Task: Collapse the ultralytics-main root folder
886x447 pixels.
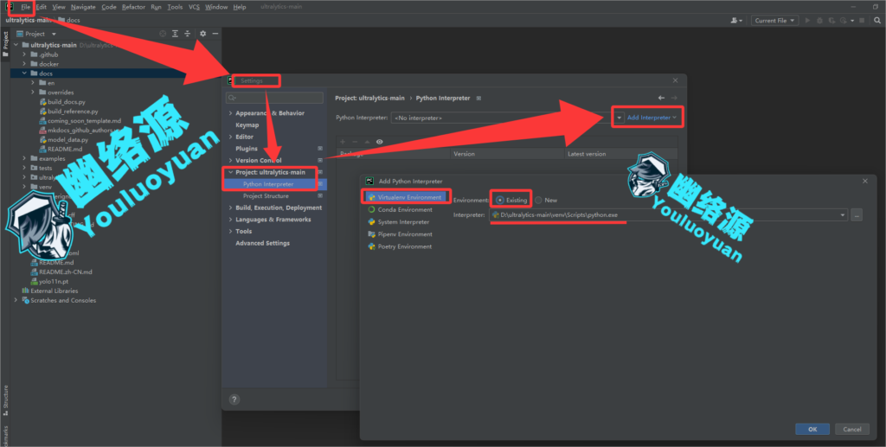Action: pyautogui.click(x=16, y=45)
